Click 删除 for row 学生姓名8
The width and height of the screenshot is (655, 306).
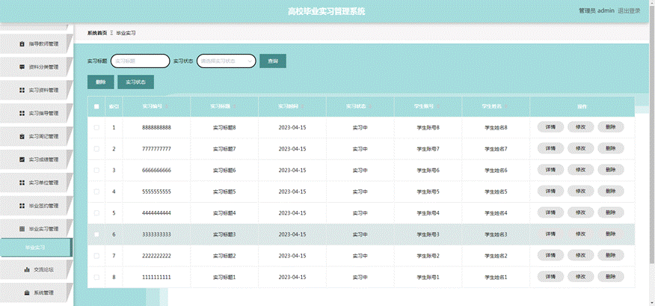click(x=611, y=127)
